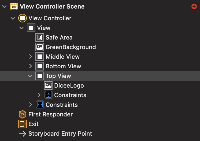
Task: Select the Safe Area item
Action: click(x=59, y=37)
